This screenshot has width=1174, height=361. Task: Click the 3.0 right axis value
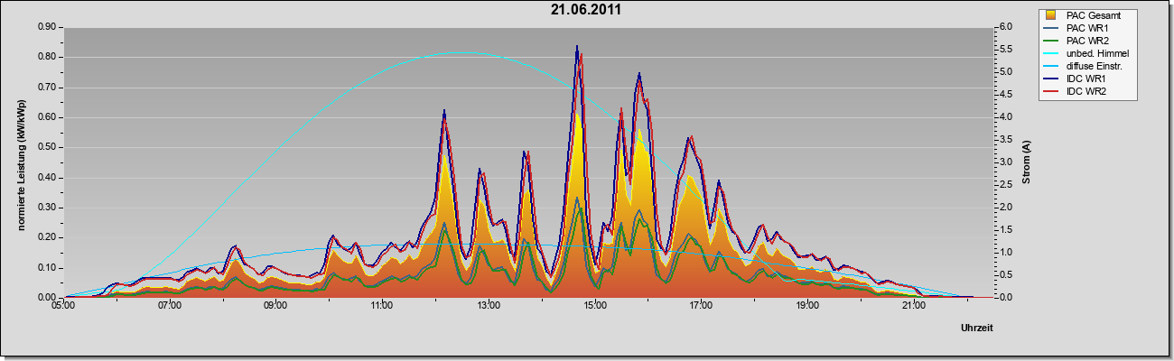pyautogui.click(x=1004, y=162)
